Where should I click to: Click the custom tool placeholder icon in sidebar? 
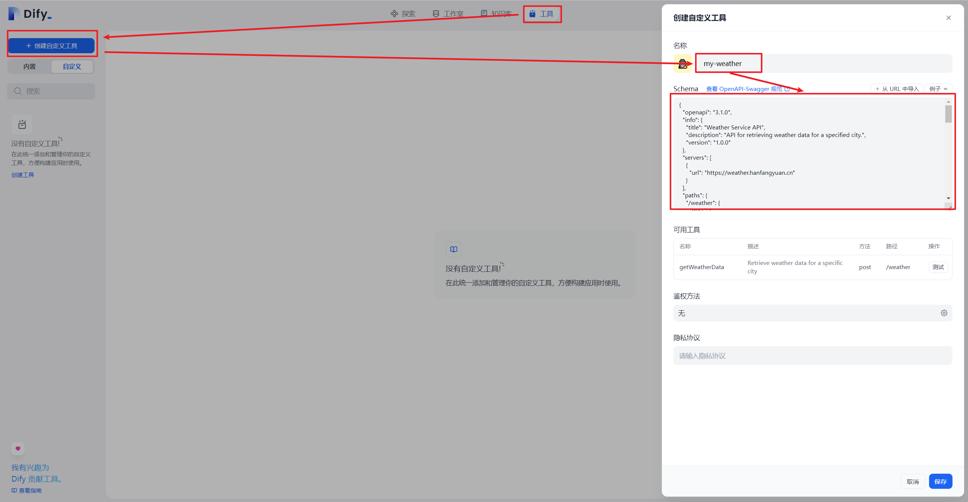point(22,124)
